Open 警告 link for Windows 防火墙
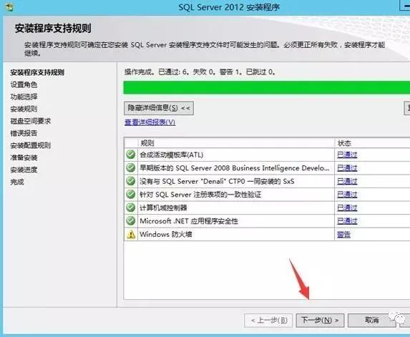410x337 pixels. (343, 235)
